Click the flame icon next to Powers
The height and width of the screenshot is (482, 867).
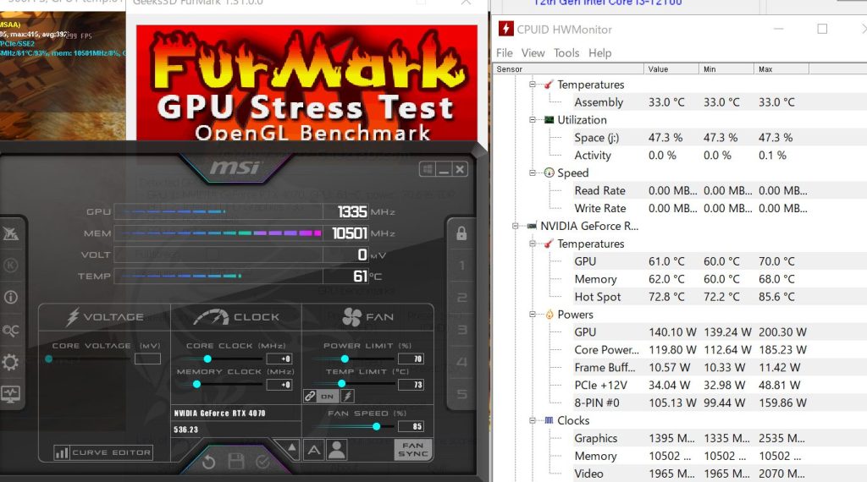click(549, 315)
